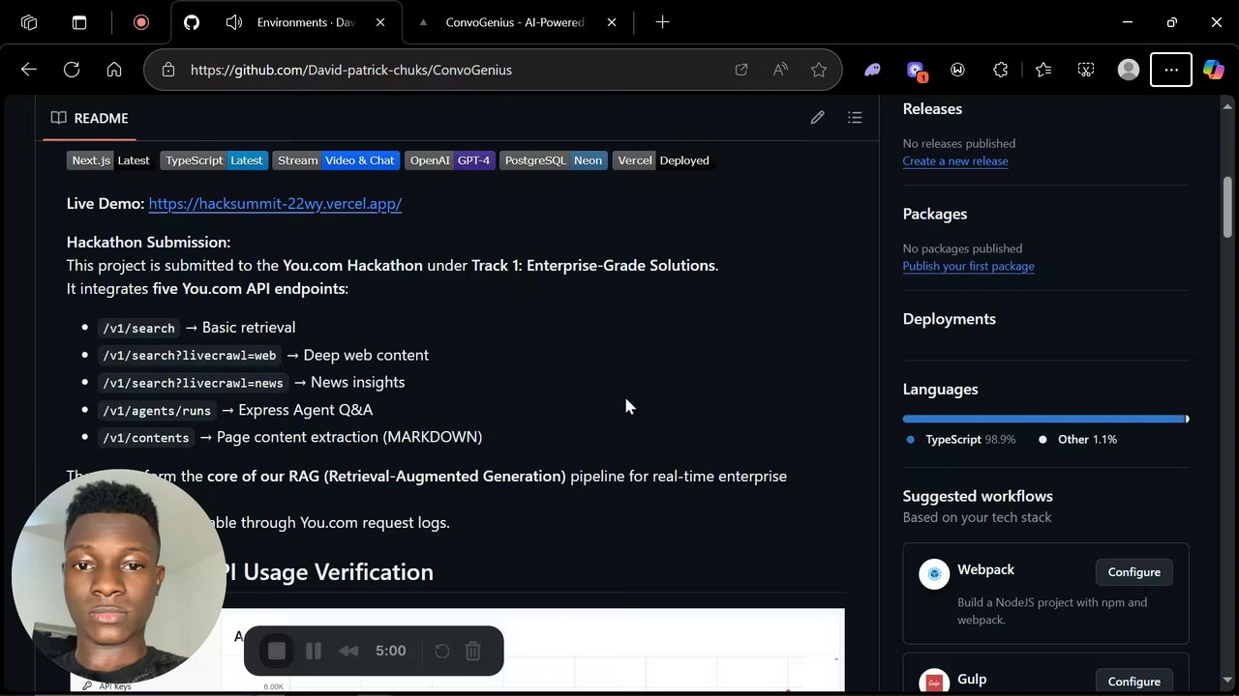Add page to favorites star icon
1239x696 pixels.
coord(819,70)
